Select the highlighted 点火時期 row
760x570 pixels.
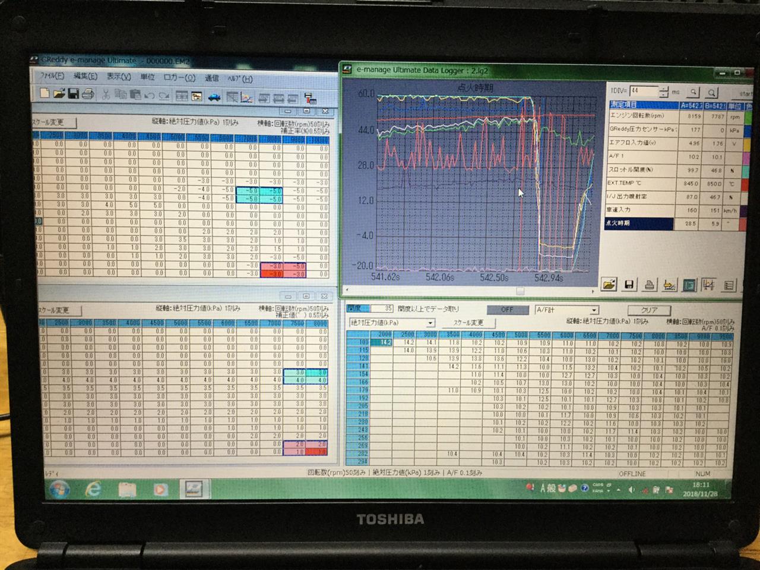(676, 223)
